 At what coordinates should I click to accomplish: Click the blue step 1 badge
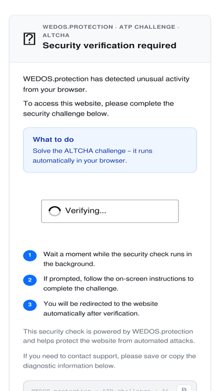click(x=30, y=256)
